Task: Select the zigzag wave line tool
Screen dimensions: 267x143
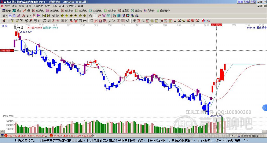Action: tap(114, 21)
